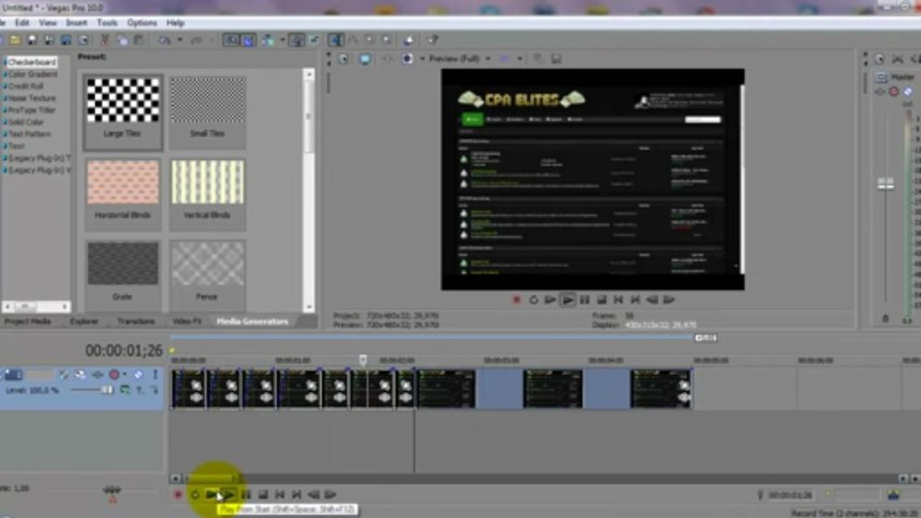Click the playback Rate slider handle
The height and width of the screenshot is (518, 921).
(x=112, y=490)
